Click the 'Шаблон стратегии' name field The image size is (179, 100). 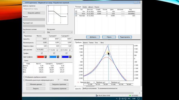pos(34,9)
